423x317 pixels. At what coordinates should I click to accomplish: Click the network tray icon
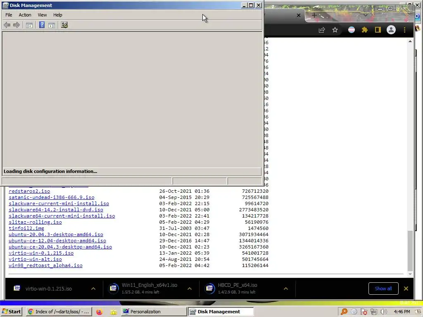click(373, 312)
